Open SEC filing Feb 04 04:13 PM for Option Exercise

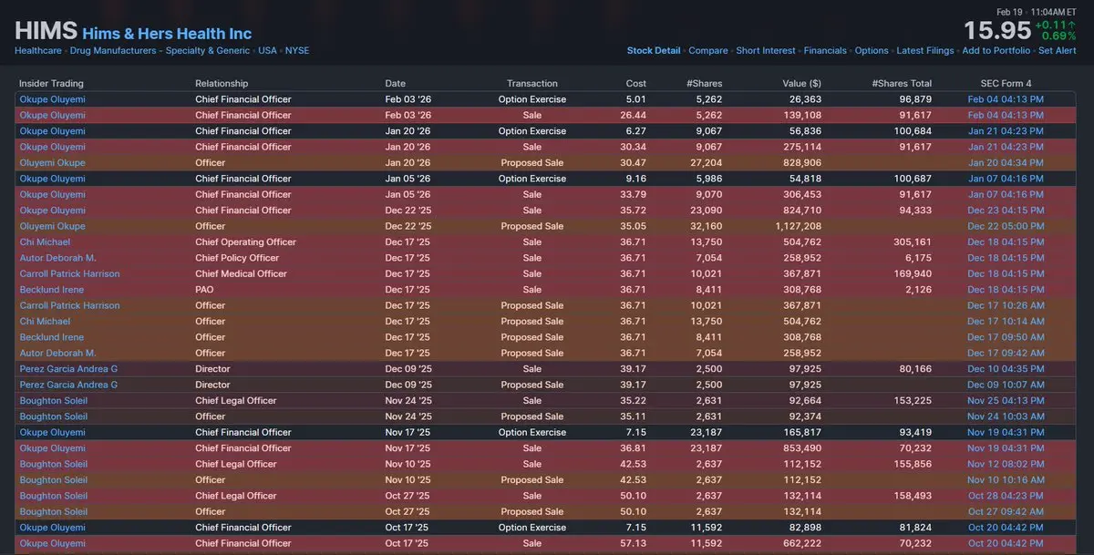(x=1006, y=99)
